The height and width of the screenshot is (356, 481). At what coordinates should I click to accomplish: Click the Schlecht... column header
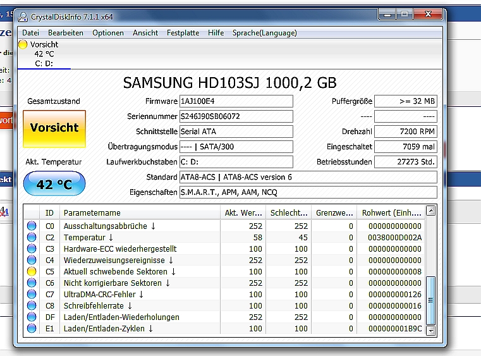click(x=289, y=212)
